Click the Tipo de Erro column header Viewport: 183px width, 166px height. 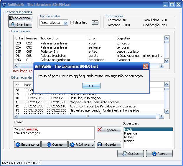pyautogui.click(x=63, y=38)
